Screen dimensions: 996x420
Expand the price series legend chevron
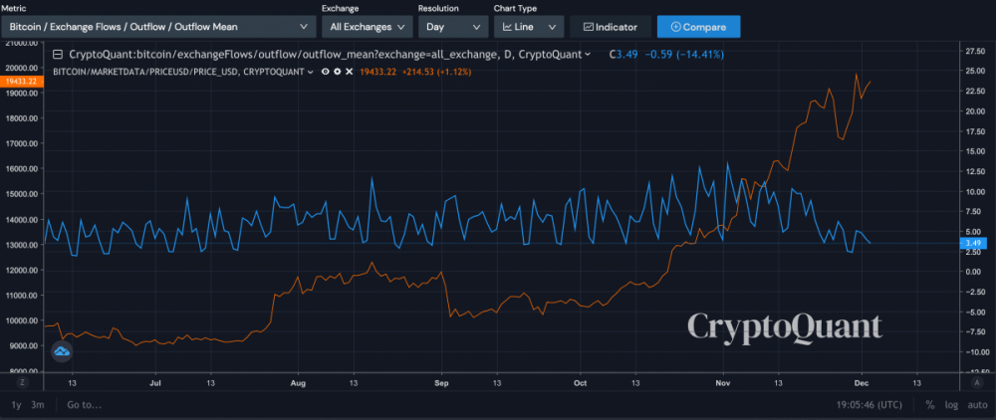pyautogui.click(x=313, y=73)
